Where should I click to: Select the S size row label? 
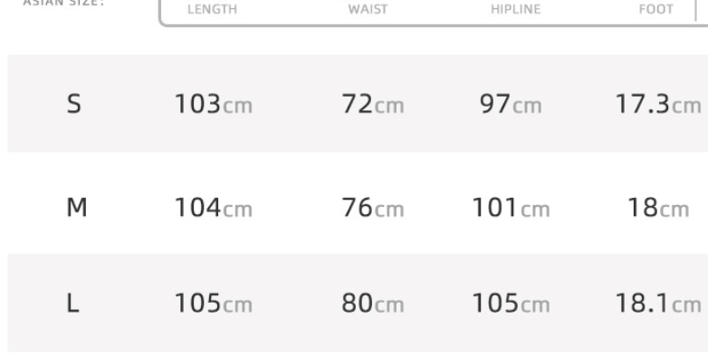pyautogui.click(x=73, y=104)
